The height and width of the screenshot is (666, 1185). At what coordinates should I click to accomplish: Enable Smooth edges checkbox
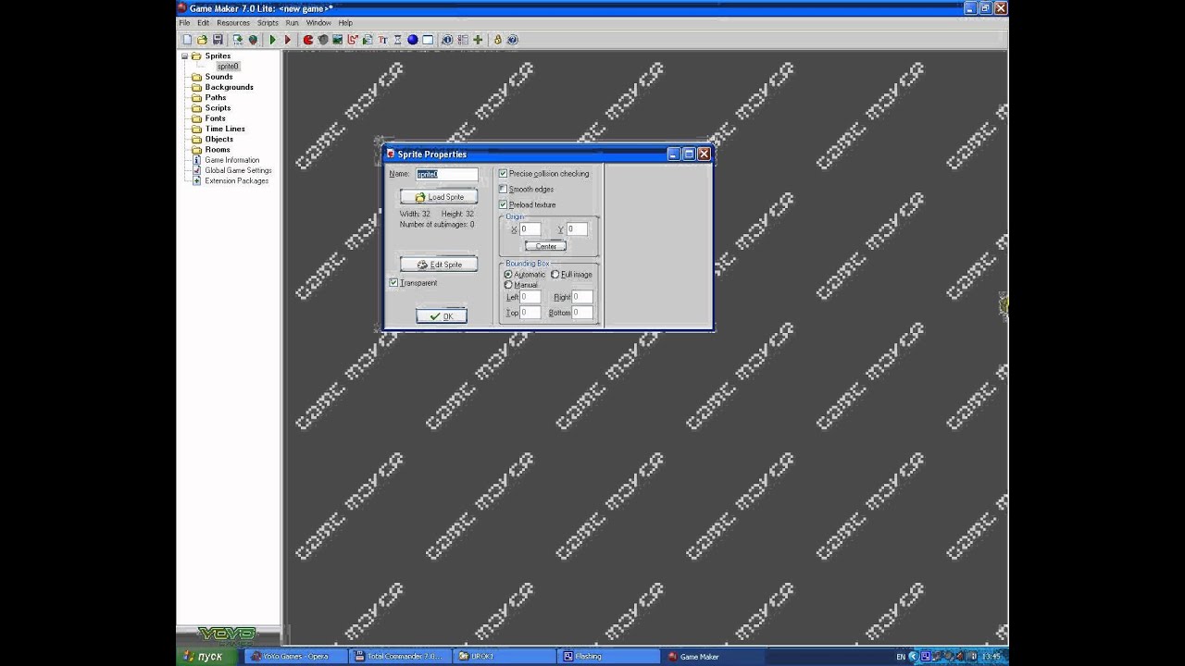click(503, 189)
